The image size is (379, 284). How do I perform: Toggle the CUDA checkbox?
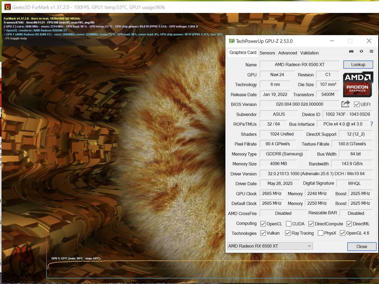[289, 224]
